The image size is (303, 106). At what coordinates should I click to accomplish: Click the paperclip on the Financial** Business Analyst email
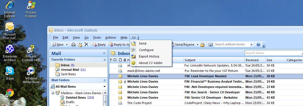tap(125, 81)
